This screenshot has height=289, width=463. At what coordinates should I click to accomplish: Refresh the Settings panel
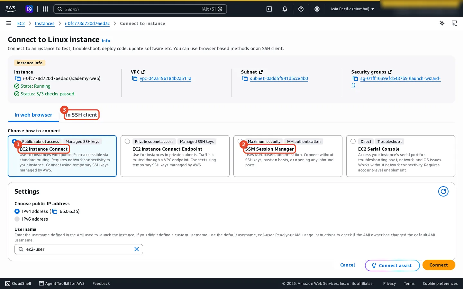tap(443, 191)
